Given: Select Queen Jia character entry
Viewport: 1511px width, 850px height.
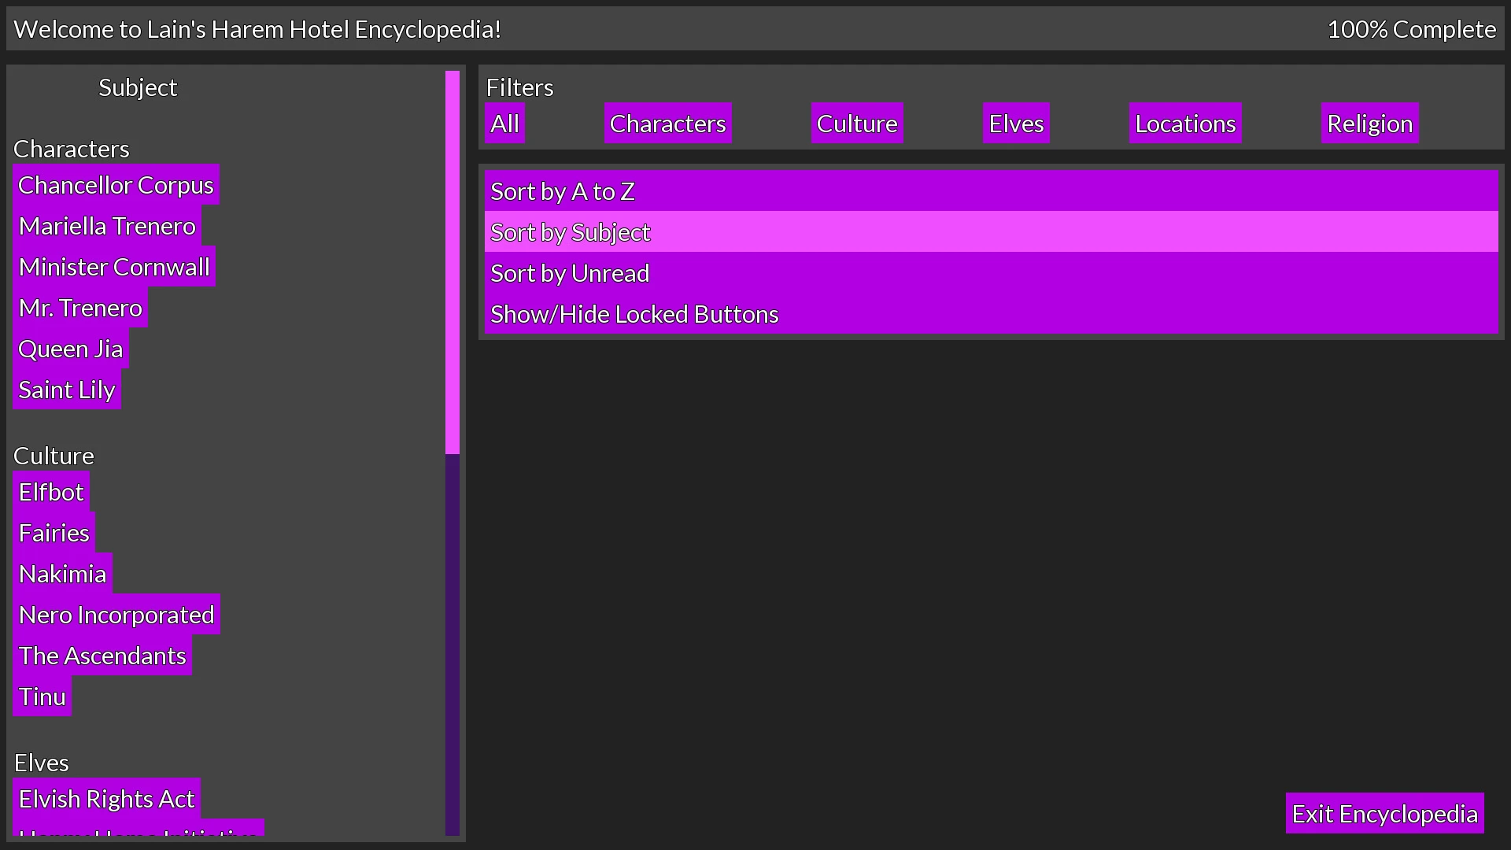Looking at the screenshot, I should click(69, 348).
